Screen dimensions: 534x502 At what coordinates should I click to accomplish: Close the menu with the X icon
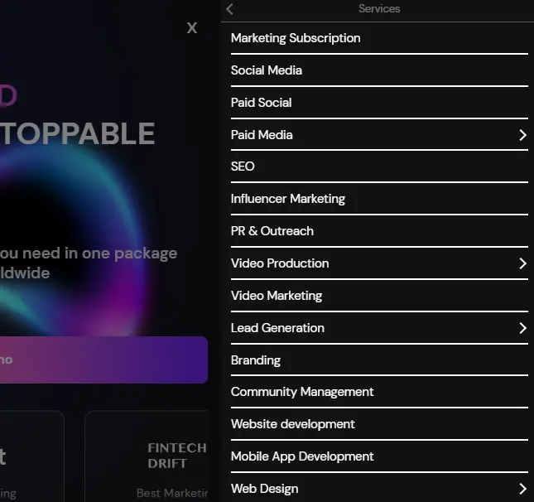[x=192, y=28]
